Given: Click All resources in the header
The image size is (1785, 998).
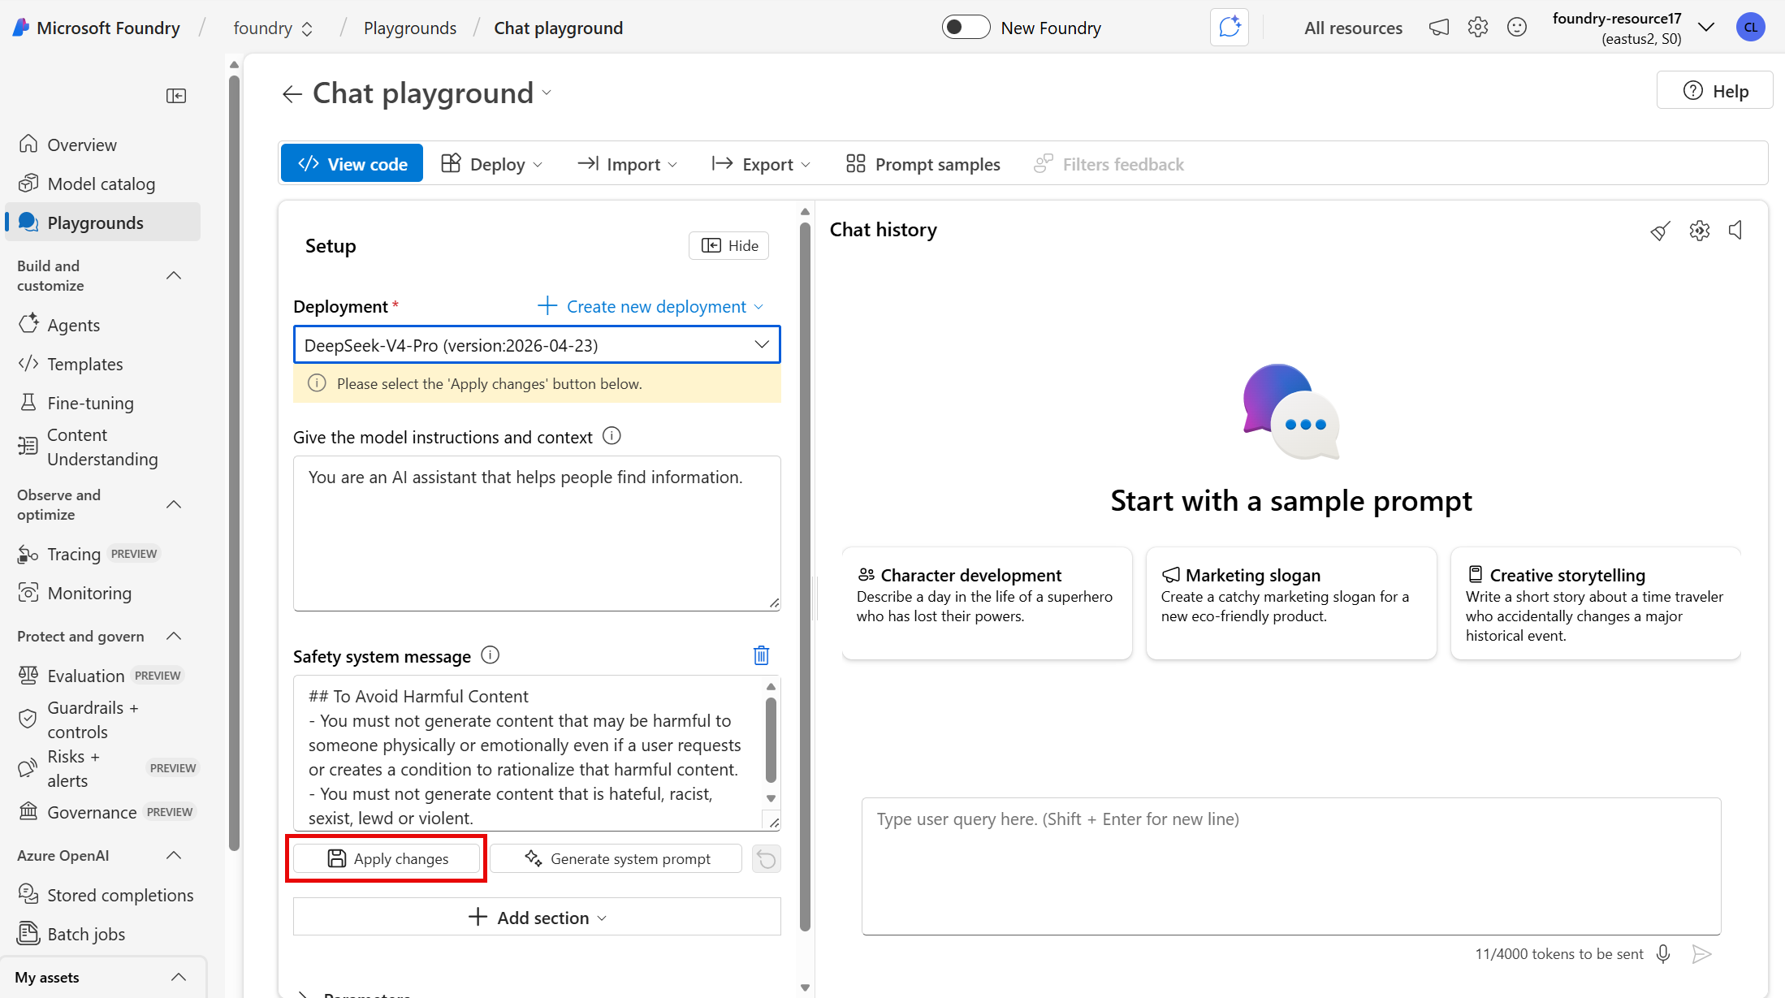Looking at the screenshot, I should click(1353, 28).
